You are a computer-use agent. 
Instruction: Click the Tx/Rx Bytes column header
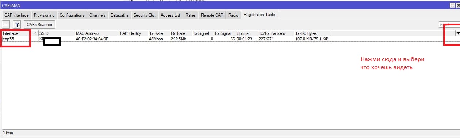tap(312, 33)
